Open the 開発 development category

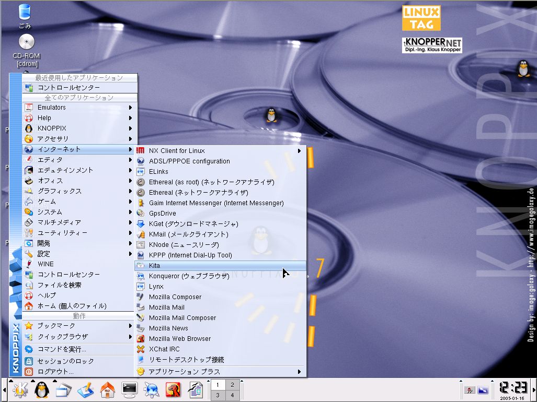click(x=78, y=243)
